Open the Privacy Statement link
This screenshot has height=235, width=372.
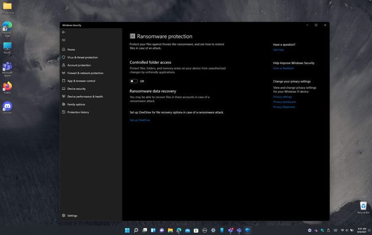[284, 107]
